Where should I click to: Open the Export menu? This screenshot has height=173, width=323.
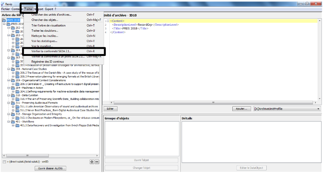[x=49, y=9]
